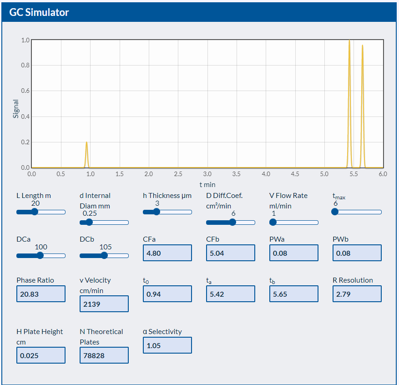Select the v Velocity field showing 2139

(x=104, y=304)
